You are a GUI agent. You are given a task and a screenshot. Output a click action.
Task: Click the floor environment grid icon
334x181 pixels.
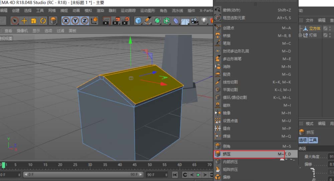(185, 21)
